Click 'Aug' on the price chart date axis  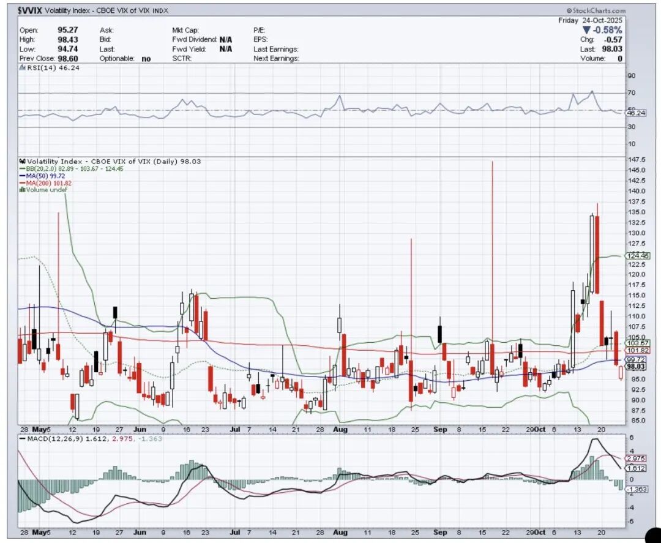[x=340, y=430]
